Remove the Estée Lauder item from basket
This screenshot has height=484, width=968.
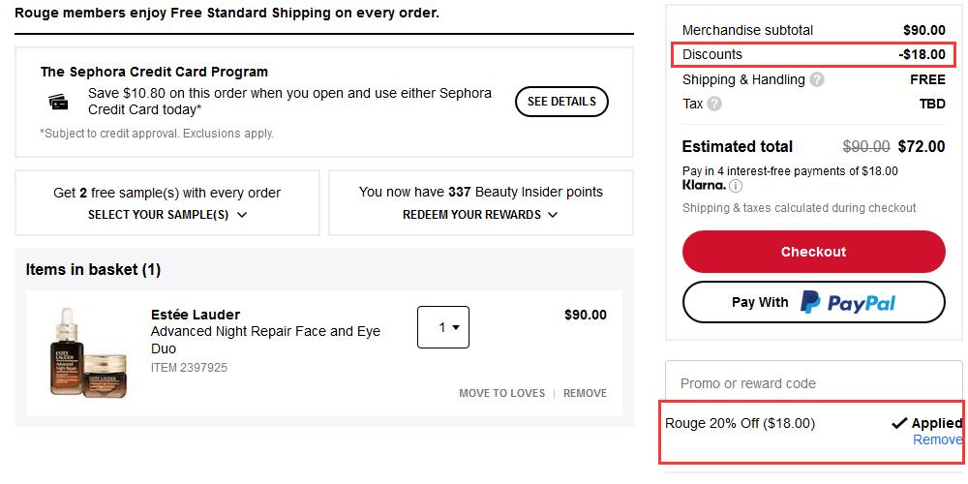(586, 393)
